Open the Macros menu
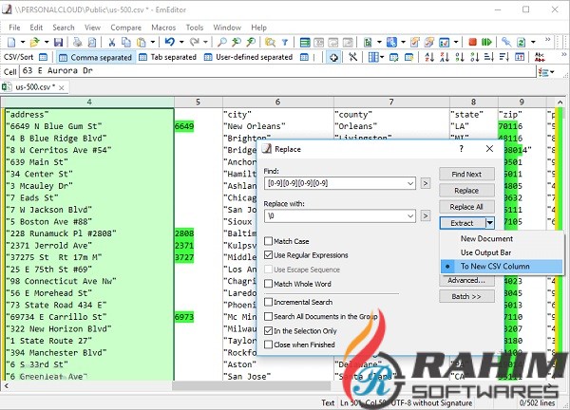The image size is (570, 410). pos(163,28)
